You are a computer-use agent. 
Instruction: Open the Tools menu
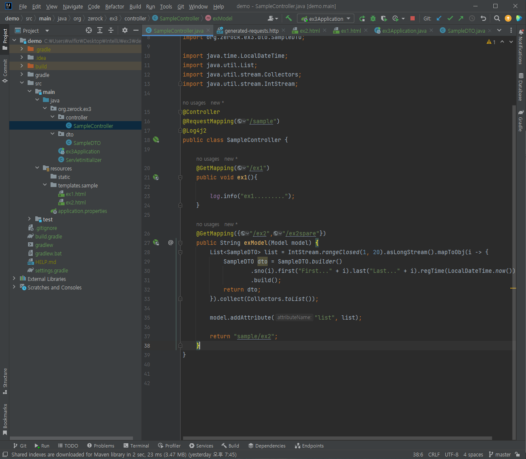(x=166, y=6)
